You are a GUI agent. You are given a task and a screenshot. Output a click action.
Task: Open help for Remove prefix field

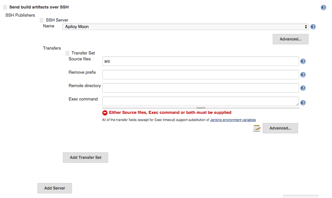click(x=303, y=75)
